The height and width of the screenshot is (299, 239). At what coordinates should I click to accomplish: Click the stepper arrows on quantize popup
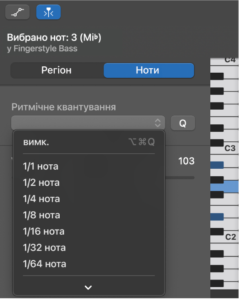pyautogui.click(x=157, y=123)
